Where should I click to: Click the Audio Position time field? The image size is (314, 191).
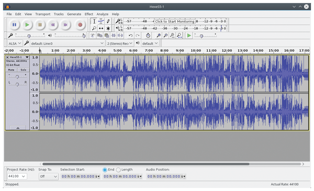click(166, 176)
